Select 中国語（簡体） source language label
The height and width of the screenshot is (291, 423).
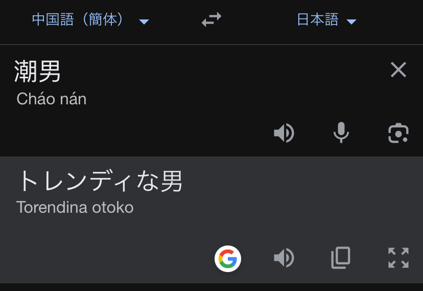pyautogui.click(x=78, y=20)
